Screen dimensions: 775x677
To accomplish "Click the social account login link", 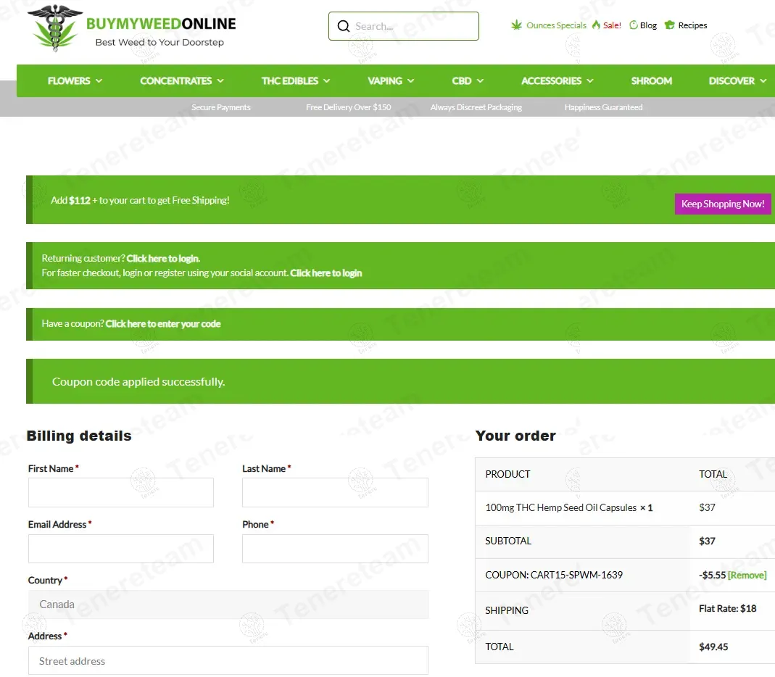I will [x=326, y=273].
